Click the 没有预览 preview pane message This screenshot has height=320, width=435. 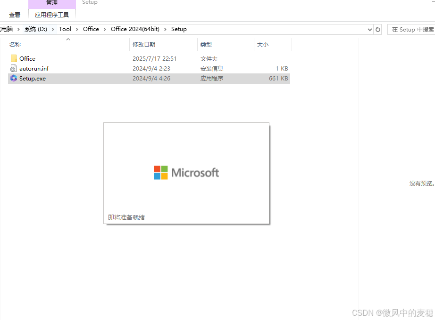click(422, 183)
